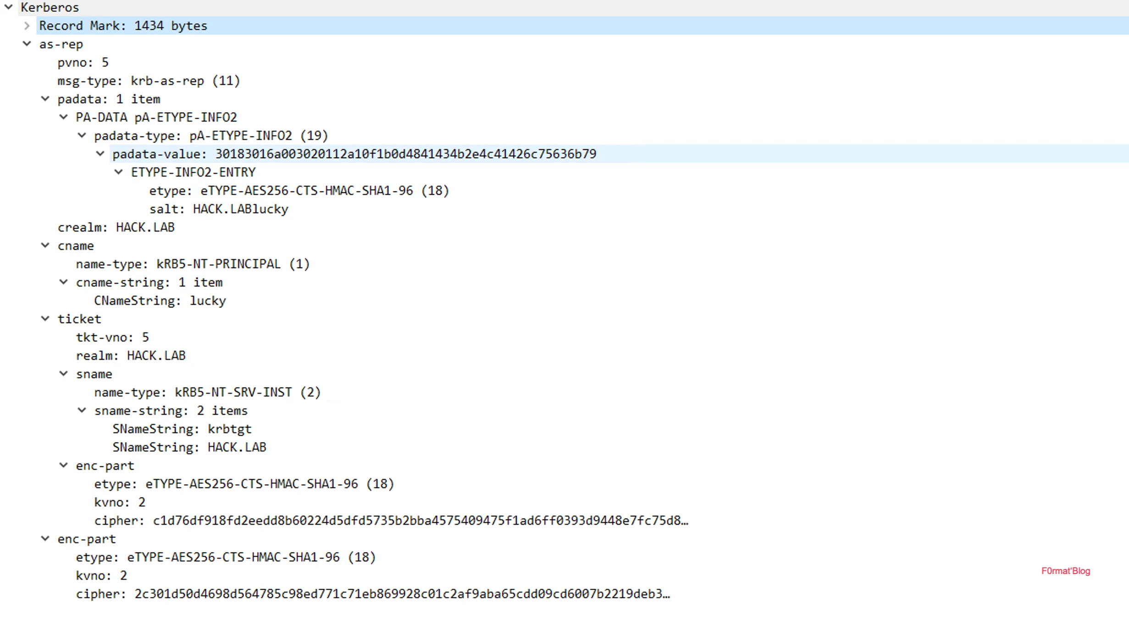Image resolution: width=1129 pixels, height=618 pixels.
Task: Collapse the Kerberos tree root
Action: click(x=9, y=7)
